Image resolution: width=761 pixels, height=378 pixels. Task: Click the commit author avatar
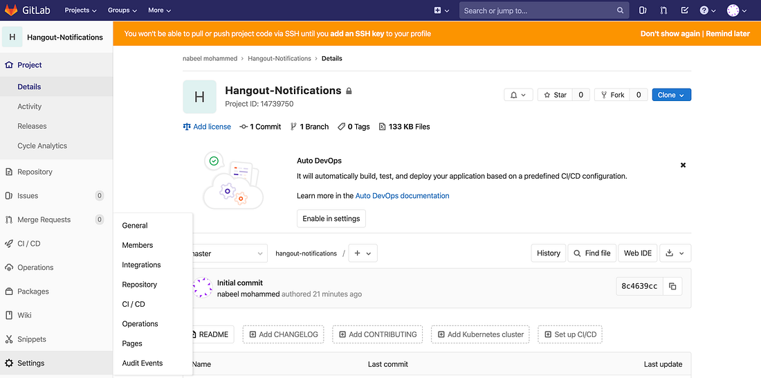click(203, 287)
